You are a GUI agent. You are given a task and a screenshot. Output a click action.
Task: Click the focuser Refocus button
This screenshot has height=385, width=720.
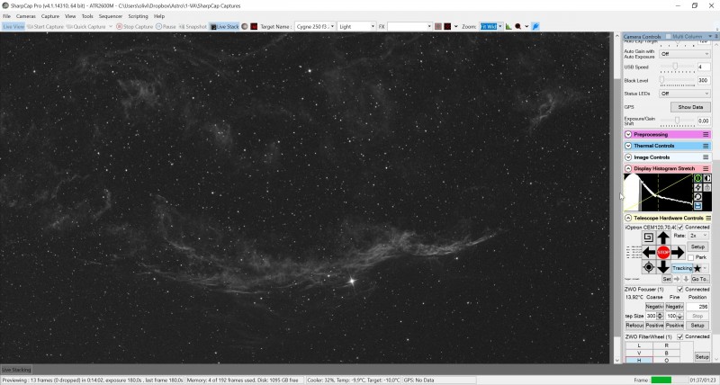click(x=634, y=326)
